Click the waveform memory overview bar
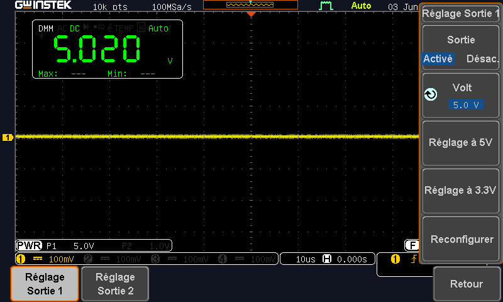This screenshot has width=503, height=302. pyautogui.click(x=250, y=5)
